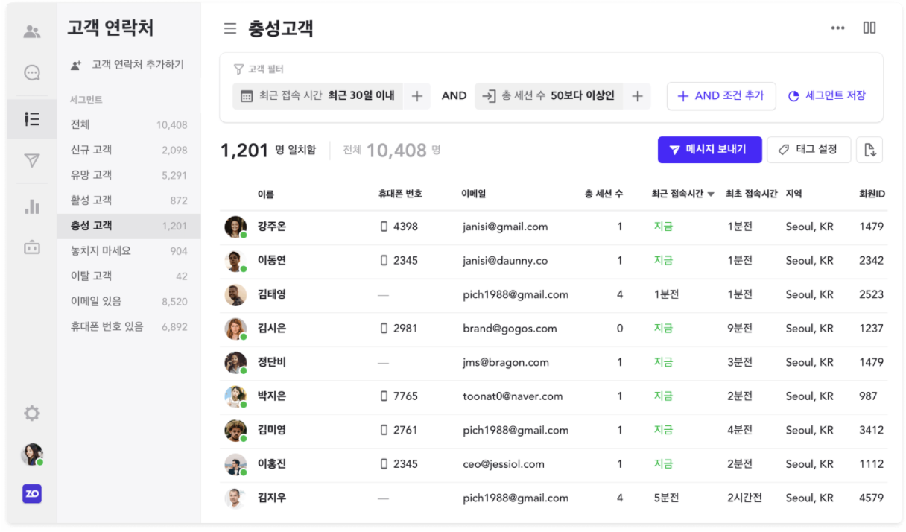Click the AND 조건 추가 button
Image resolution: width=906 pixels, height=532 pixels.
[720, 96]
